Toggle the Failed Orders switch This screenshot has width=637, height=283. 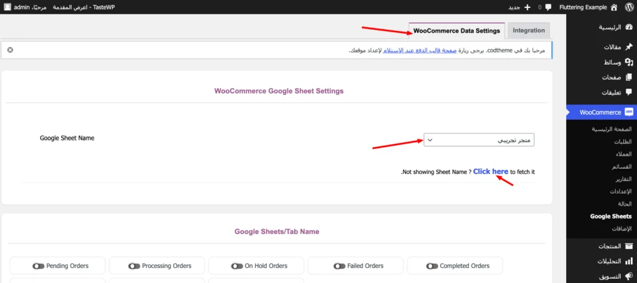tap(339, 266)
